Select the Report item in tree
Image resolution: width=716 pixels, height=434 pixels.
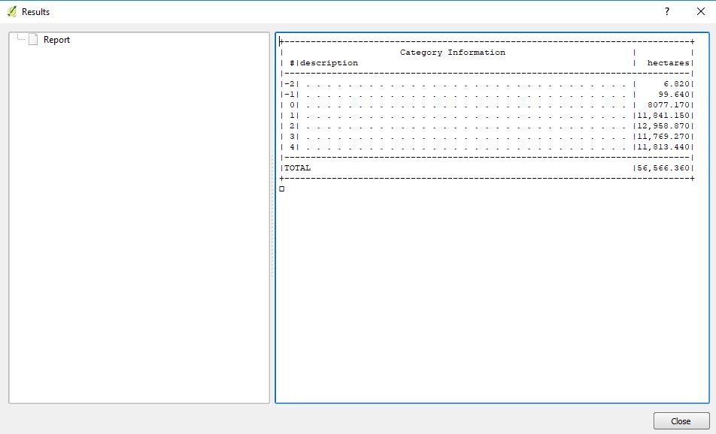[56, 40]
